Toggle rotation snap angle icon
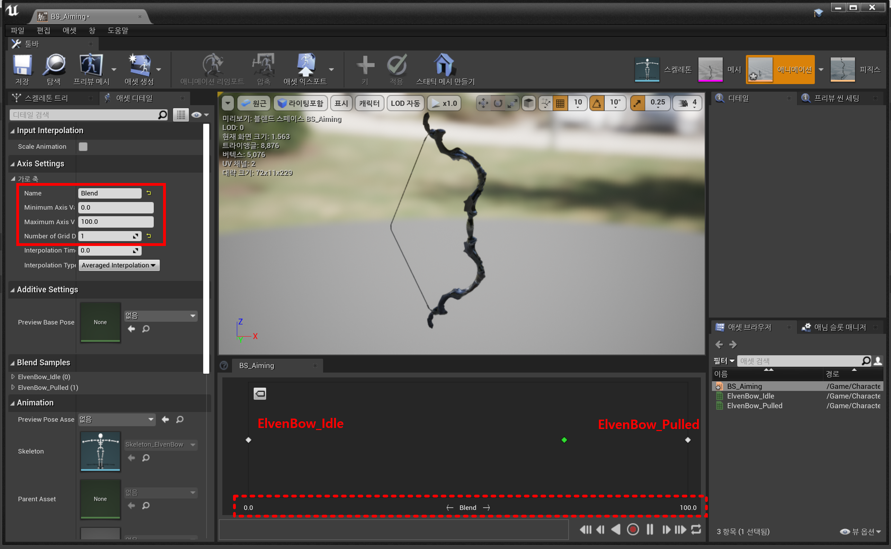 pyautogui.click(x=596, y=103)
